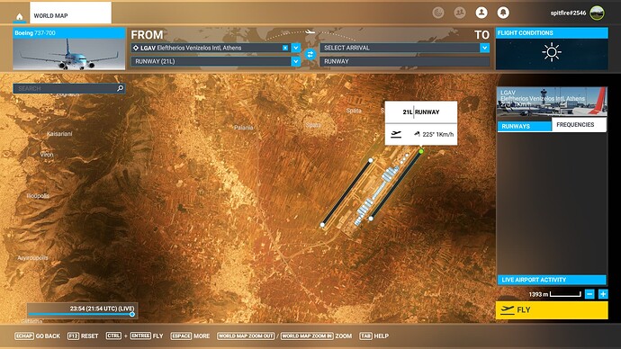Open the friends group icon
This screenshot has width=621, height=349.
coord(460,13)
